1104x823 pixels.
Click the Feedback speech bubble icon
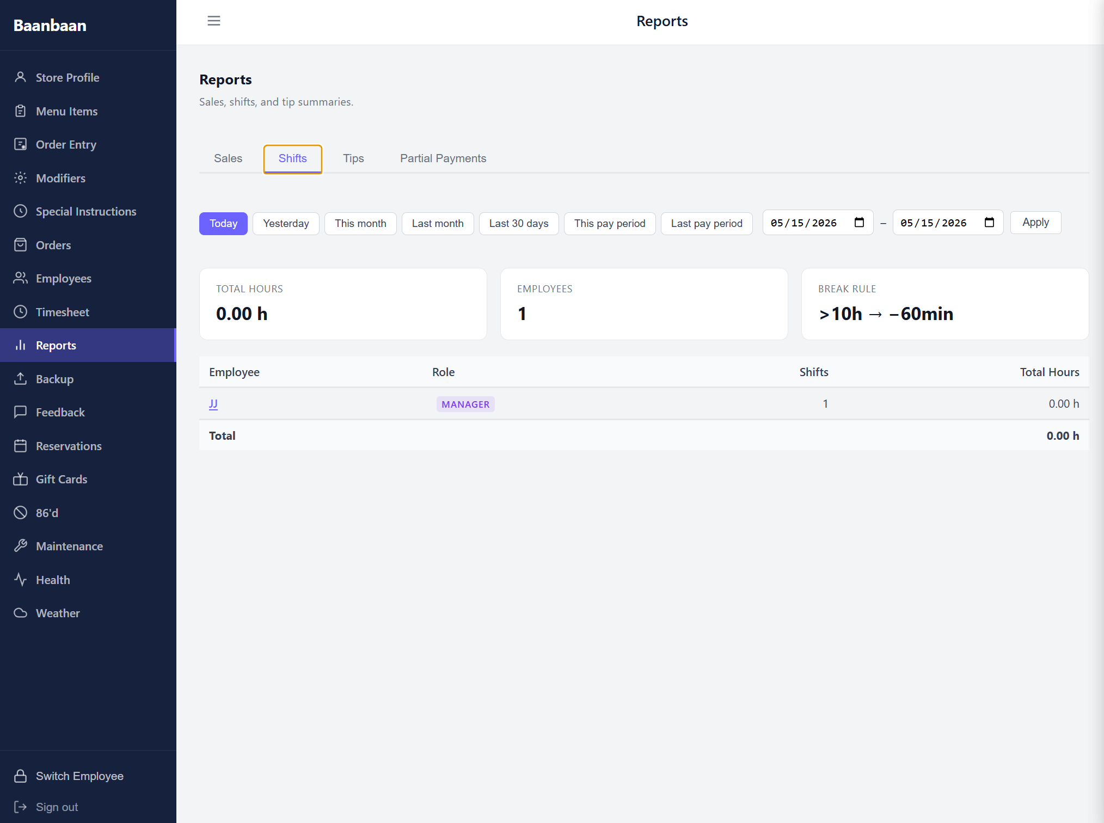coord(20,412)
